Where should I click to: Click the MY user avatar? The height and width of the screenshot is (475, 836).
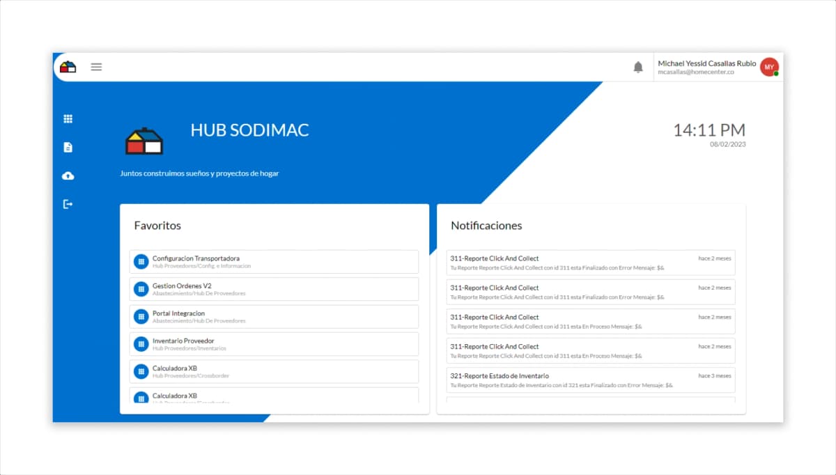(x=769, y=67)
